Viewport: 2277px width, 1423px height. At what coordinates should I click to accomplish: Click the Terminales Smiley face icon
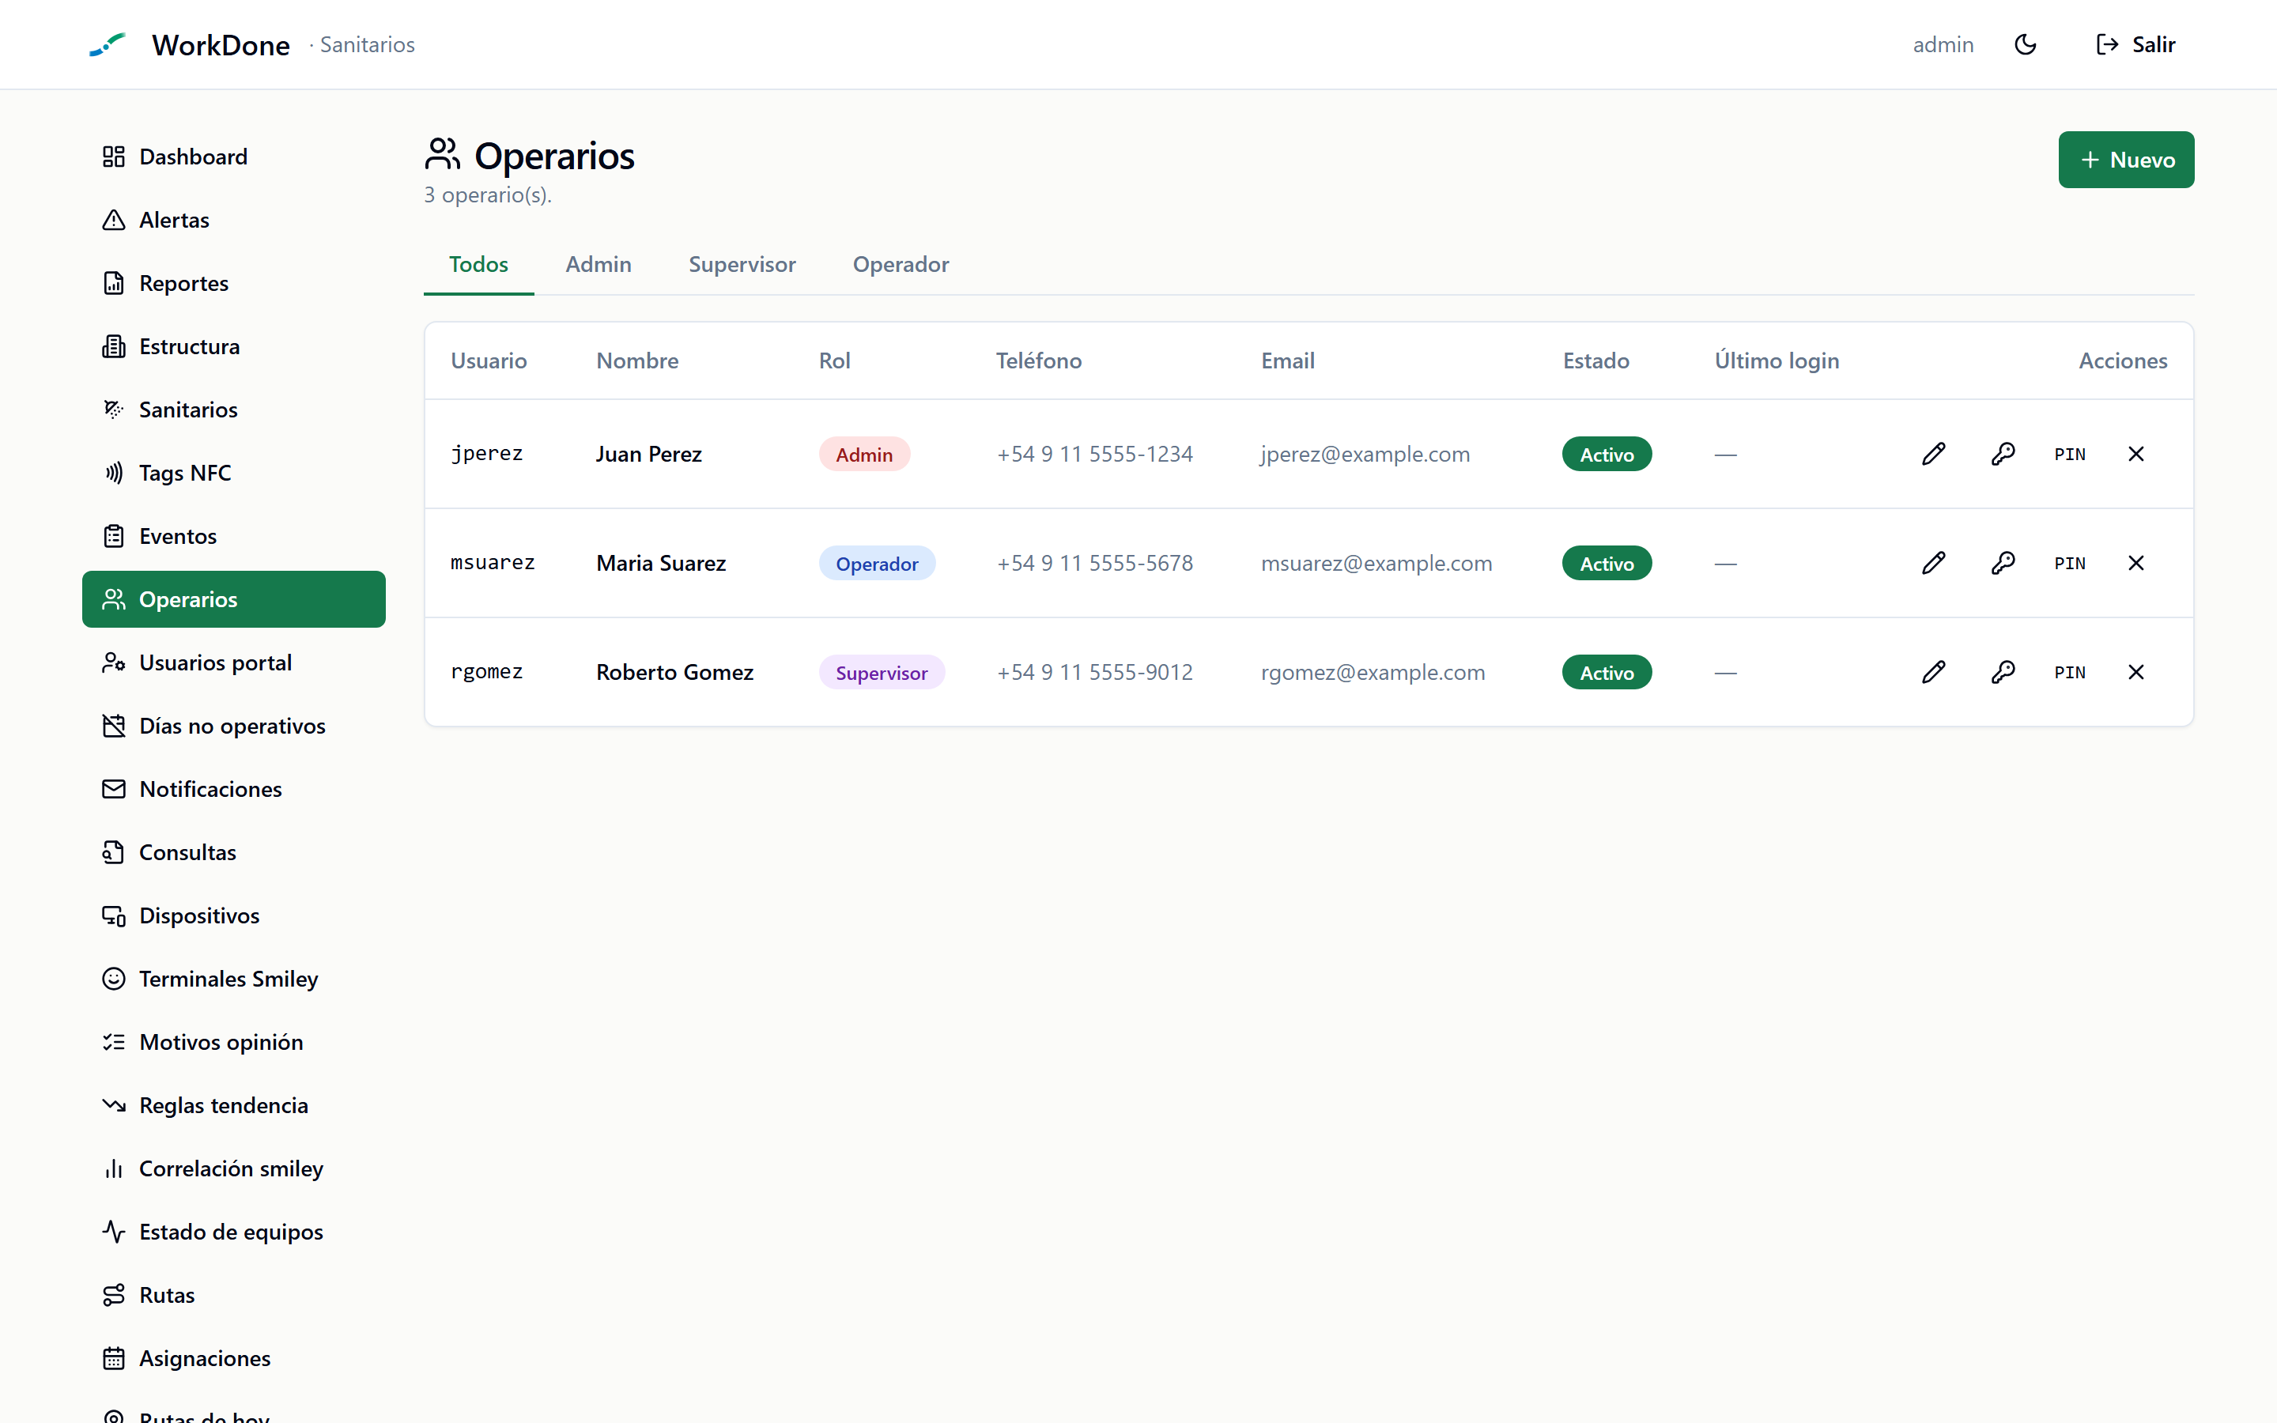tap(114, 979)
